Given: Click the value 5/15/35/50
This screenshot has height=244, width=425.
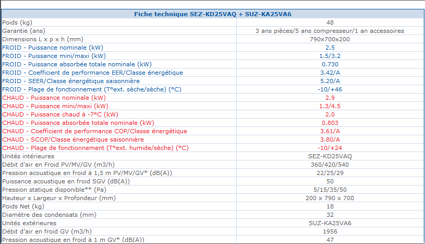Looking at the screenshot, I should point(330,190).
